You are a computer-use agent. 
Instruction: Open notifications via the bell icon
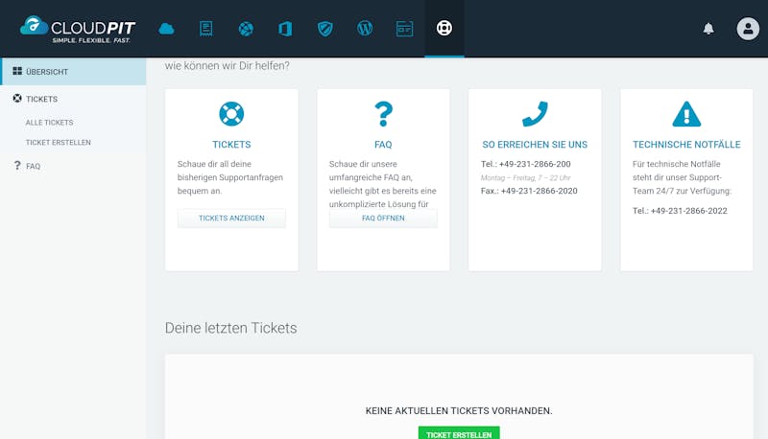click(x=708, y=29)
